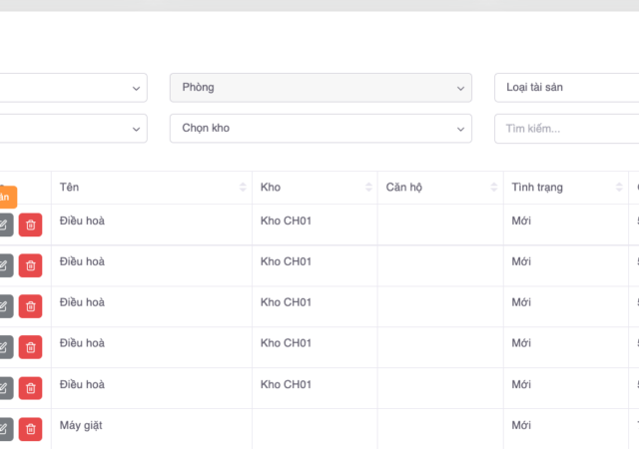Click the sort arrows in the Kho column header

pyautogui.click(x=368, y=188)
